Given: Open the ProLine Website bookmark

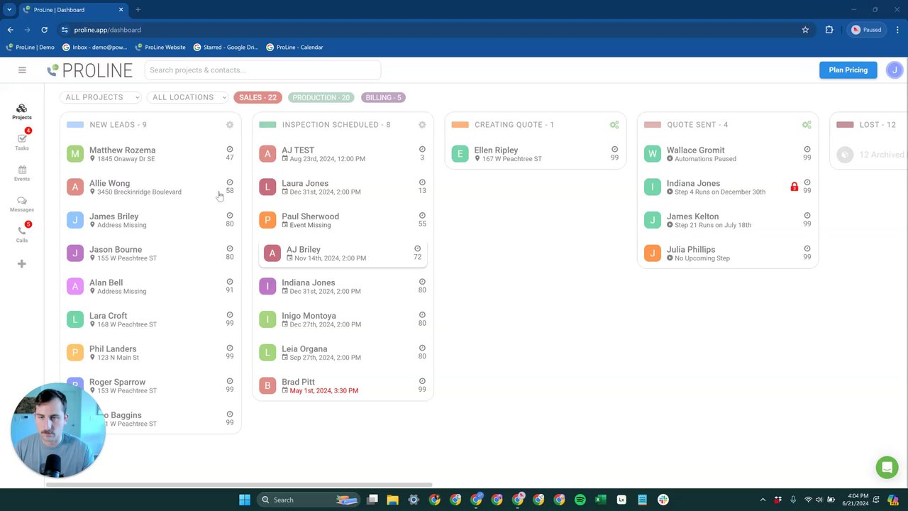Looking at the screenshot, I should click(x=160, y=48).
